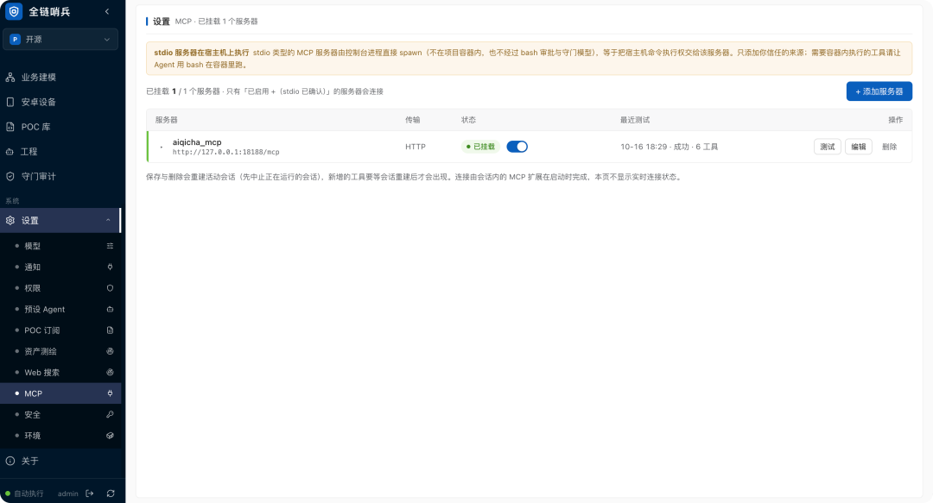The width and height of the screenshot is (933, 503).
Task: Click the admin username in footer
Action: (x=68, y=494)
